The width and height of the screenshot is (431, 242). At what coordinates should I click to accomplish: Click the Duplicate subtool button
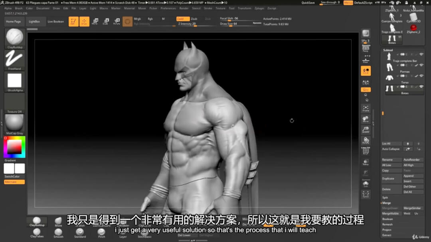391,178
